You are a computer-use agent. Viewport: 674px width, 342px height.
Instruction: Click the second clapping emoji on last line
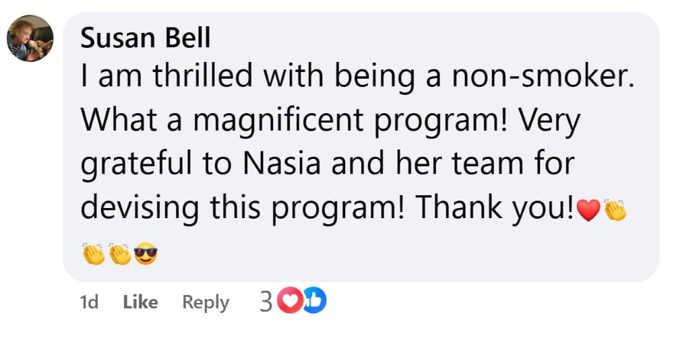(x=120, y=254)
